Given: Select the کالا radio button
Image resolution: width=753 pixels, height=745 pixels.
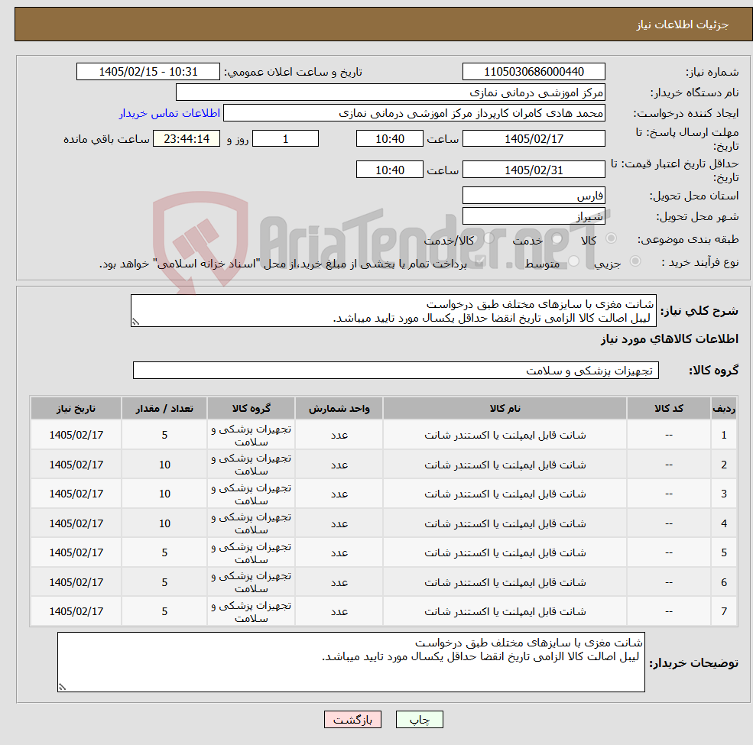Looking at the screenshot, I should [612, 238].
